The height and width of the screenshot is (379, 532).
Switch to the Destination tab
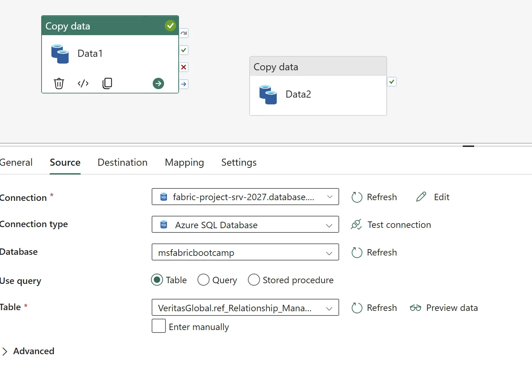(123, 162)
